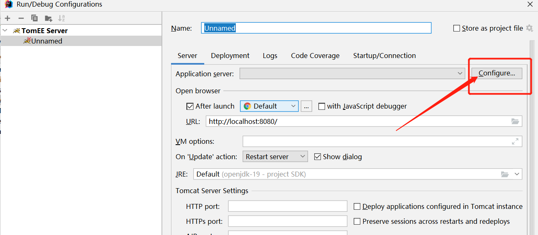Image resolution: width=538 pixels, height=235 pixels.
Task: Enable with JavaScript debugger checkbox
Action: click(322, 106)
